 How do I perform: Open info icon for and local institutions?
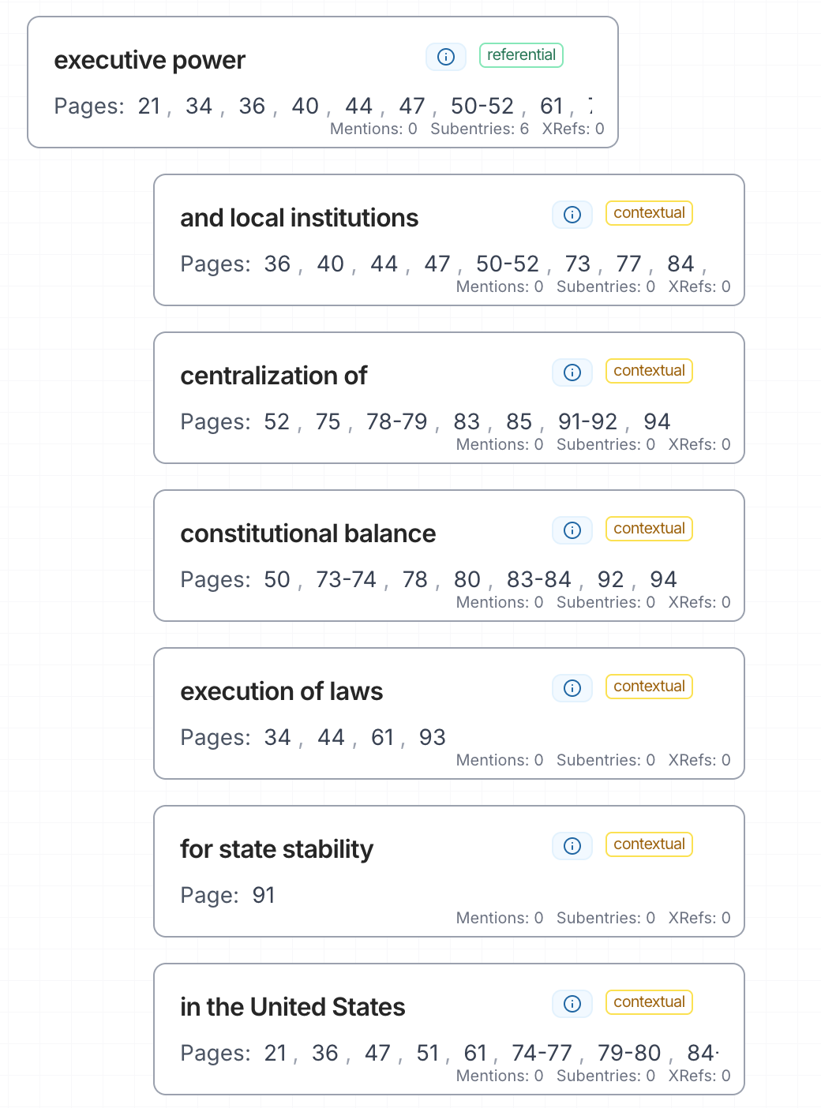coord(572,215)
